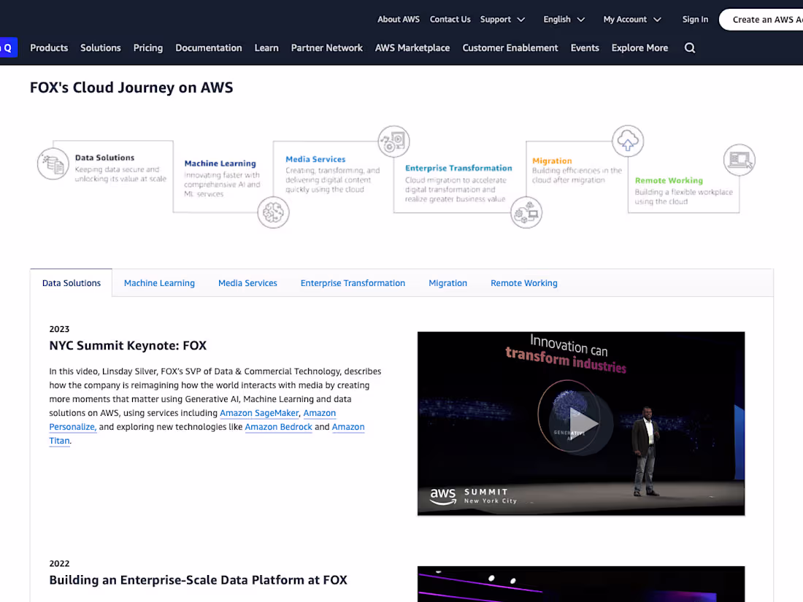Follow the Amazon Bedrock link

(x=278, y=427)
